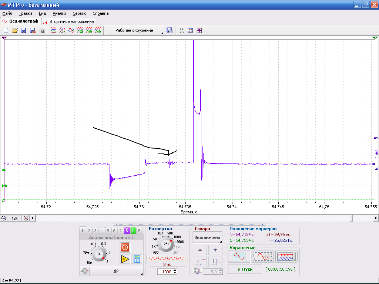This screenshot has width=379, height=284.
Task: Click the sine wave view icon under Управление
Action: click(x=239, y=257)
